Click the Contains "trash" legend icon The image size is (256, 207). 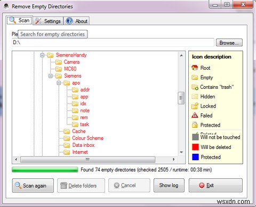pos(195,87)
